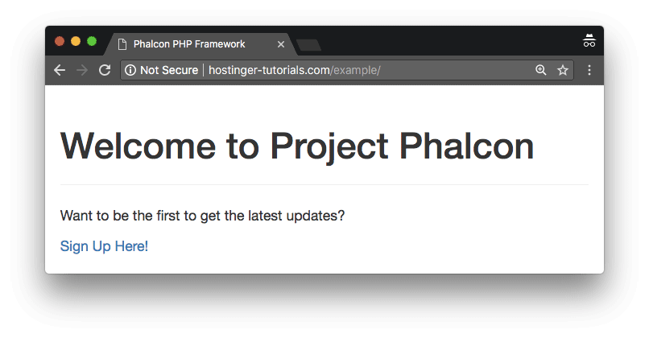Minimize the window with the yellow button
This screenshot has height=338, width=649.
76,41
